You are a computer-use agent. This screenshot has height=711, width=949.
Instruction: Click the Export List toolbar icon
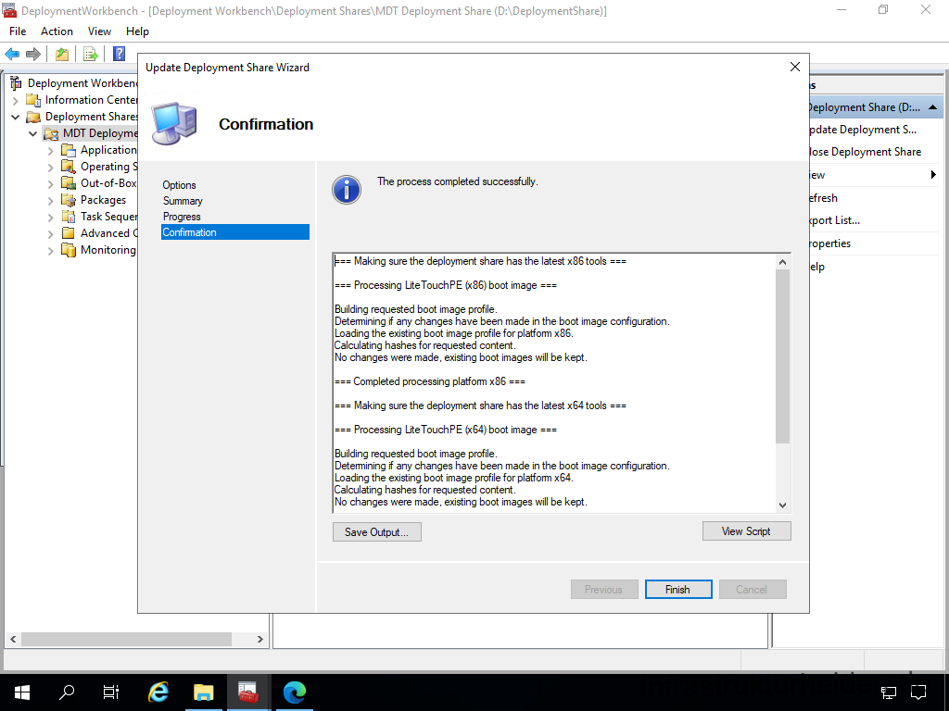pos(91,55)
